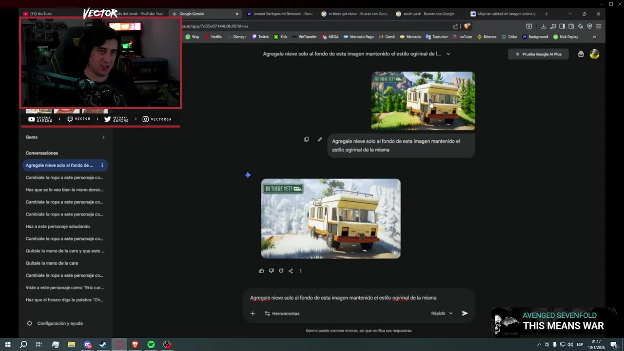Share the generated snow image response

[x=291, y=271]
